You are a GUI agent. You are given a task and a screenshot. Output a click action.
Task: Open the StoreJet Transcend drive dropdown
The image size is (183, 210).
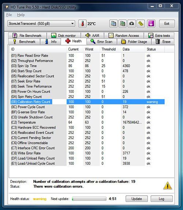coord(41,24)
